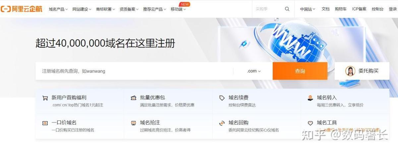Click the Aliyun logo at top left

pyautogui.click(x=22, y=9)
